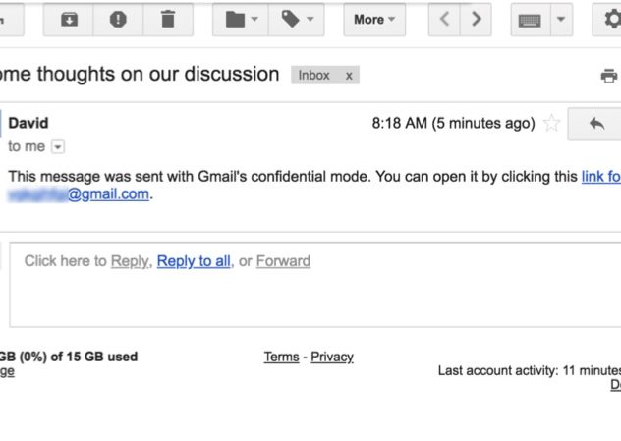Open the Move to folder dropdown
This screenshot has height=441, width=621.
(242, 19)
